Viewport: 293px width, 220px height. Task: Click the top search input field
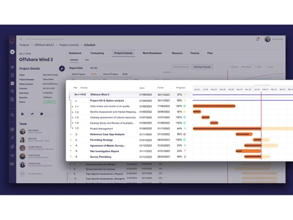tap(45, 39)
